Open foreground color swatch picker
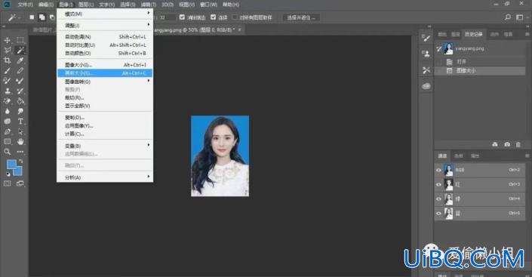The height and width of the screenshot is (277, 532). [x=11, y=165]
